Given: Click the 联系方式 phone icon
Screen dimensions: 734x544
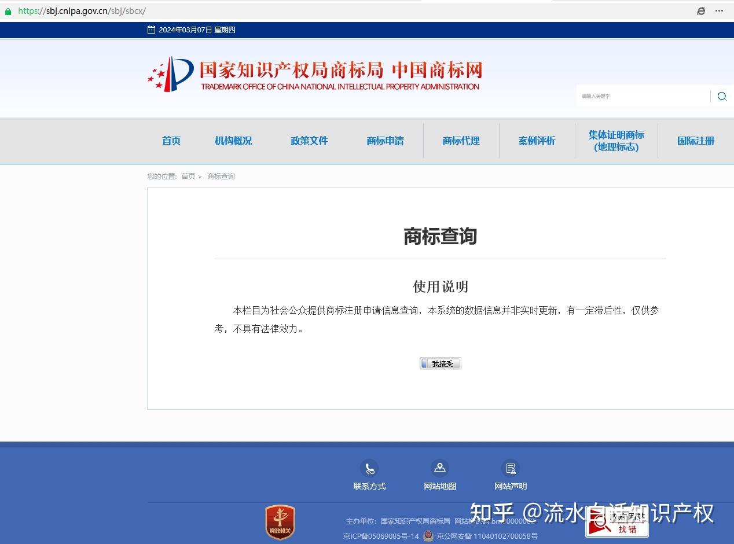Looking at the screenshot, I should [x=369, y=468].
